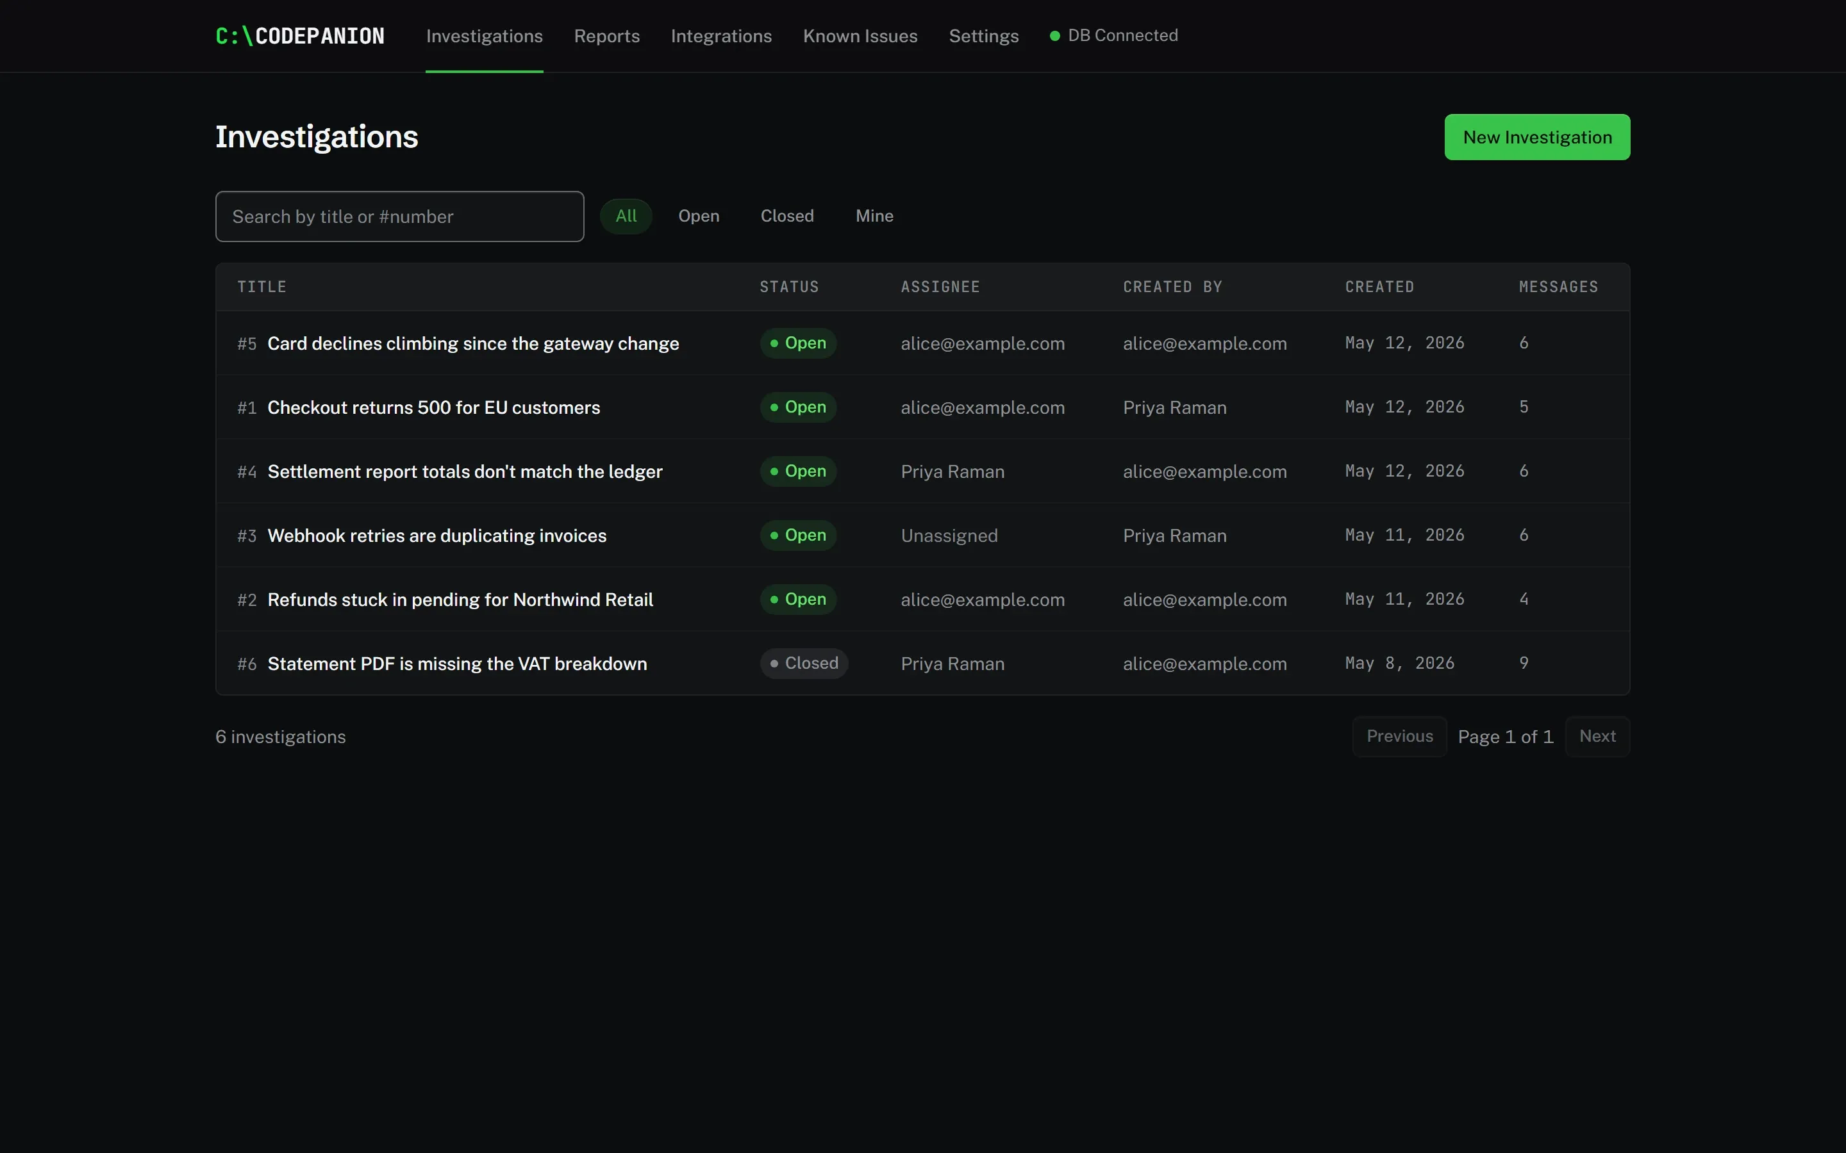Click the Closed status badge on investigation #6

[x=804, y=664]
